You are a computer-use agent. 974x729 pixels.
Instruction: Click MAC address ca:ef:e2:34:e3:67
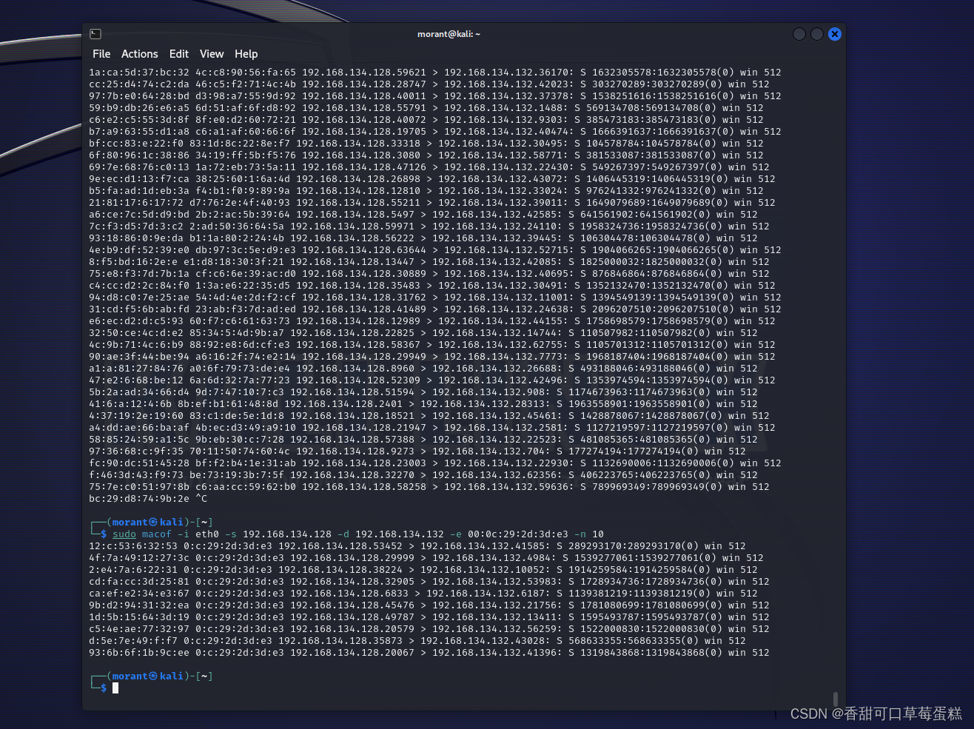[139, 594]
